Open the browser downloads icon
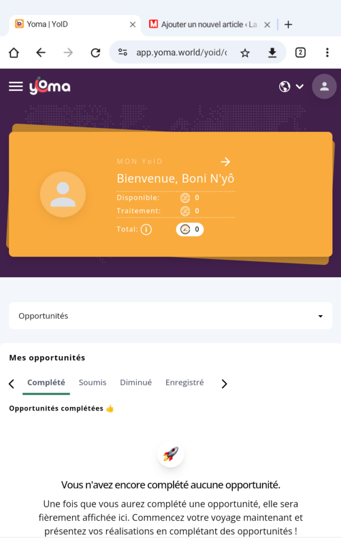The height and width of the screenshot is (546, 341). click(x=272, y=52)
